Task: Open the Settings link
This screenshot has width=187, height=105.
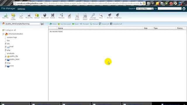Action: [21, 9]
